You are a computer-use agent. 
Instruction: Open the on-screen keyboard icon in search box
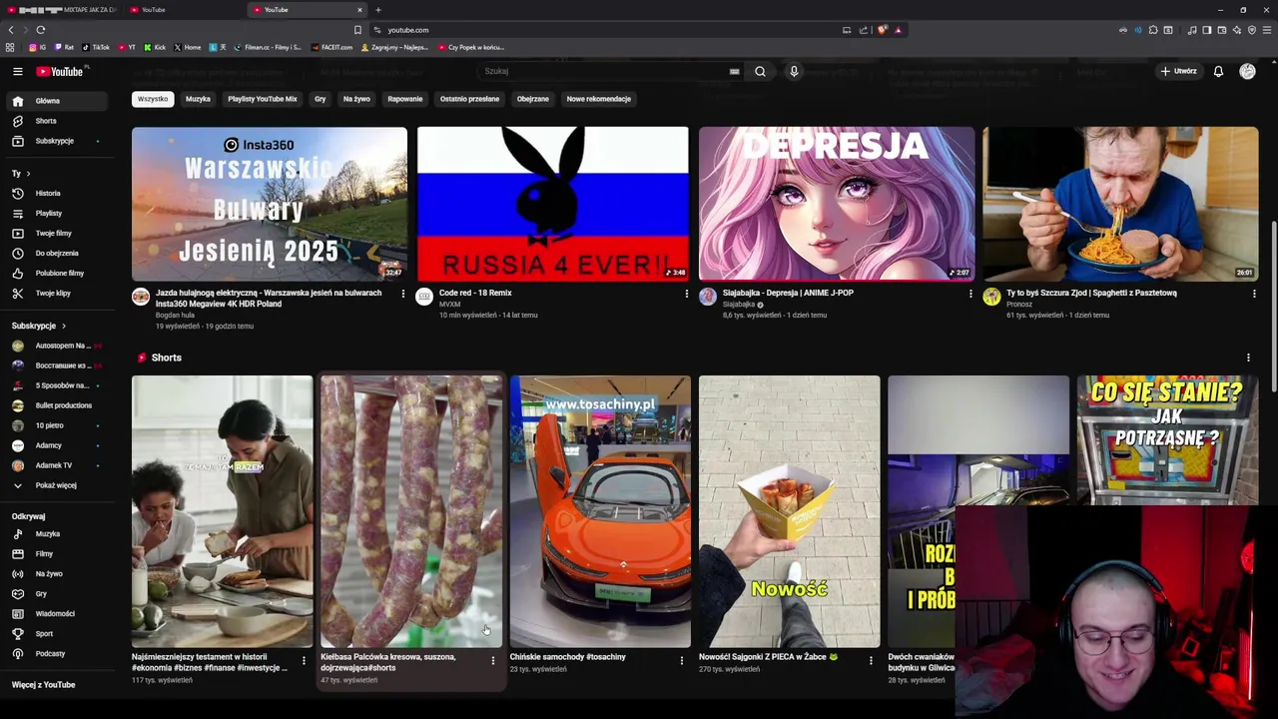[734, 72]
